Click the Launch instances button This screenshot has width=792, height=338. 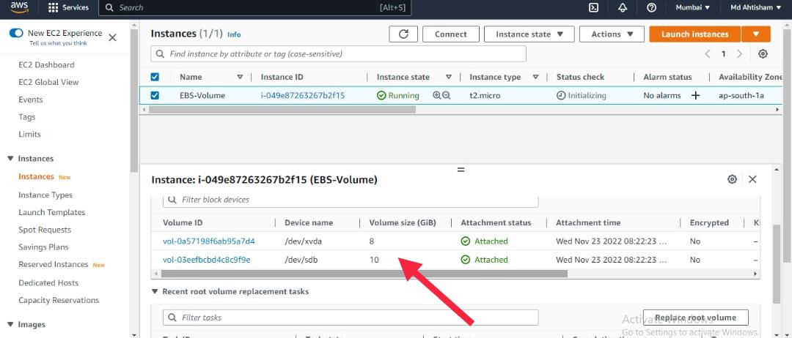point(695,34)
